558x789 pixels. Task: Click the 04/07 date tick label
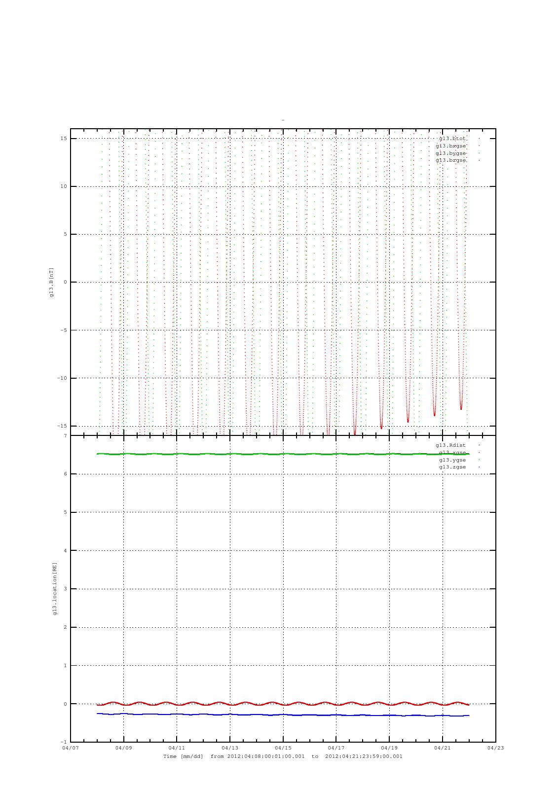71,748
